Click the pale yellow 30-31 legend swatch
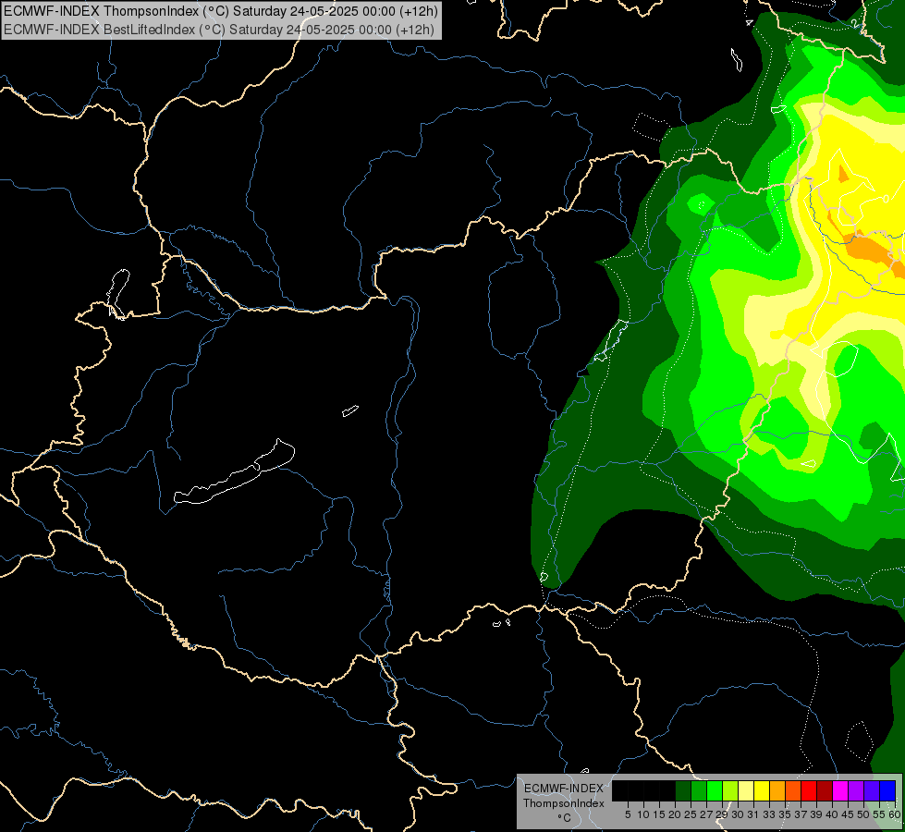The width and height of the screenshot is (905, 832). (x=746, y=790)
